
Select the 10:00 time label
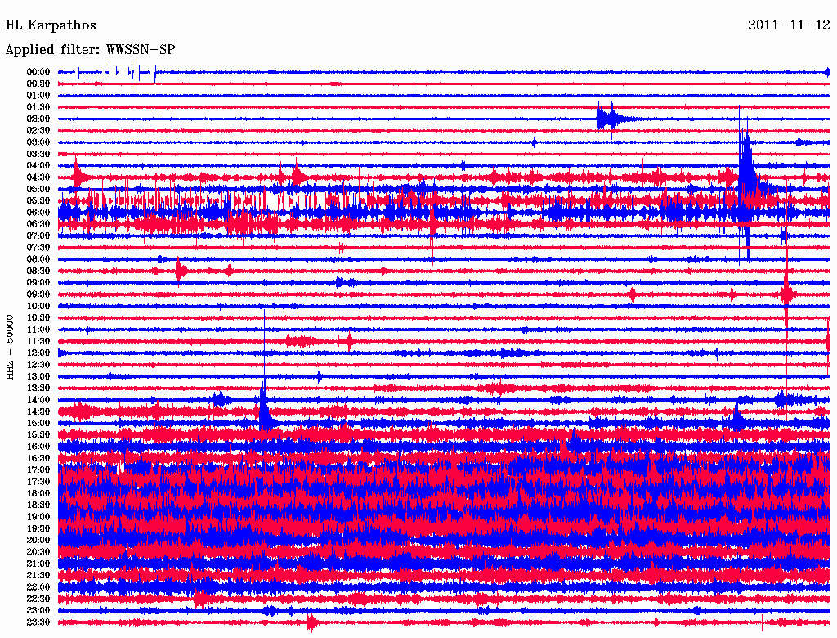click(x=38, y=306)
